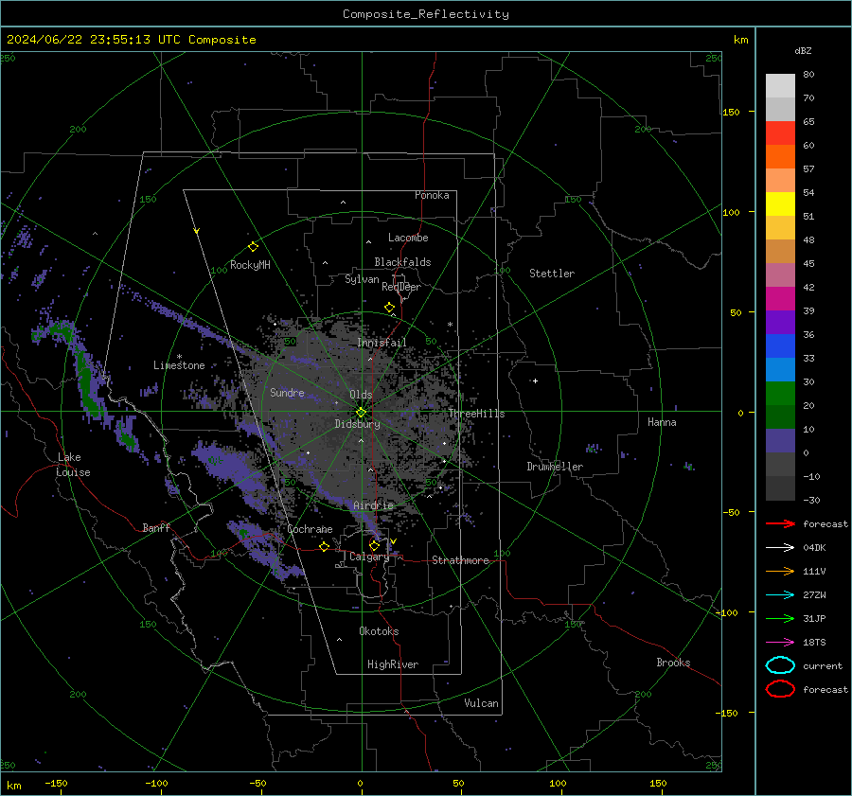Click the Stettler label
852x796 pixels.
[x=552, y=274]
